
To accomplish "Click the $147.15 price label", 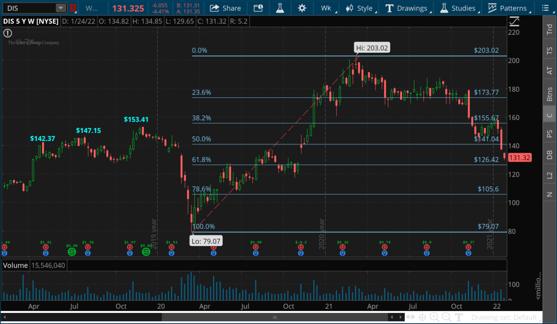I will [89, 131].
